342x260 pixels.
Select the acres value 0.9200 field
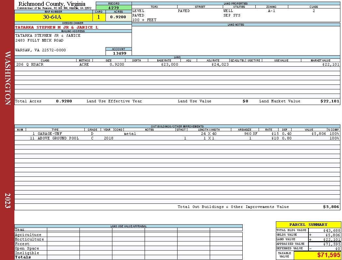pos(119,17)
